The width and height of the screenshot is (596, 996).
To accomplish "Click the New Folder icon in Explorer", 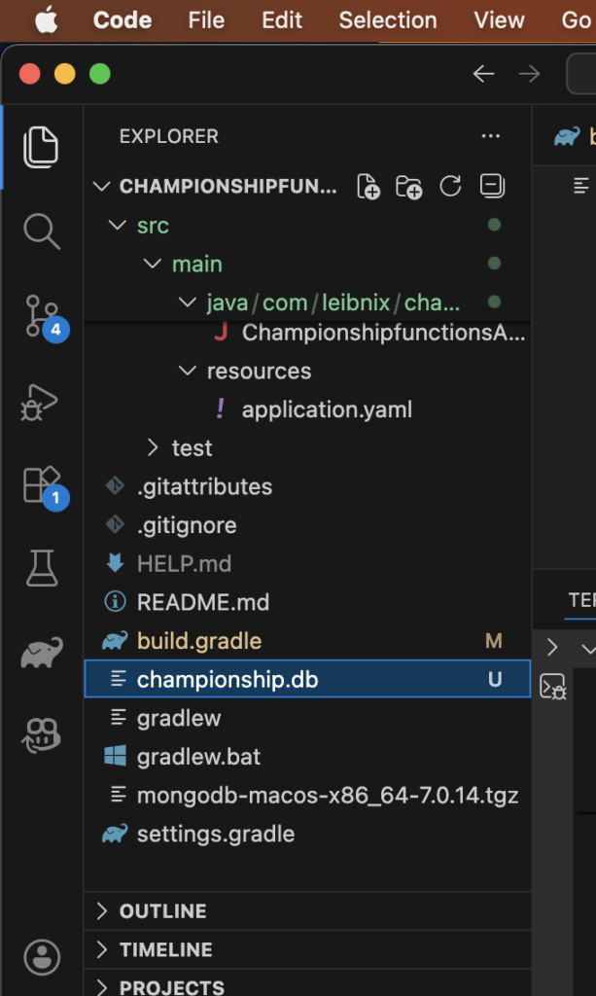I will pyautogui.click(x=409, y=187).
